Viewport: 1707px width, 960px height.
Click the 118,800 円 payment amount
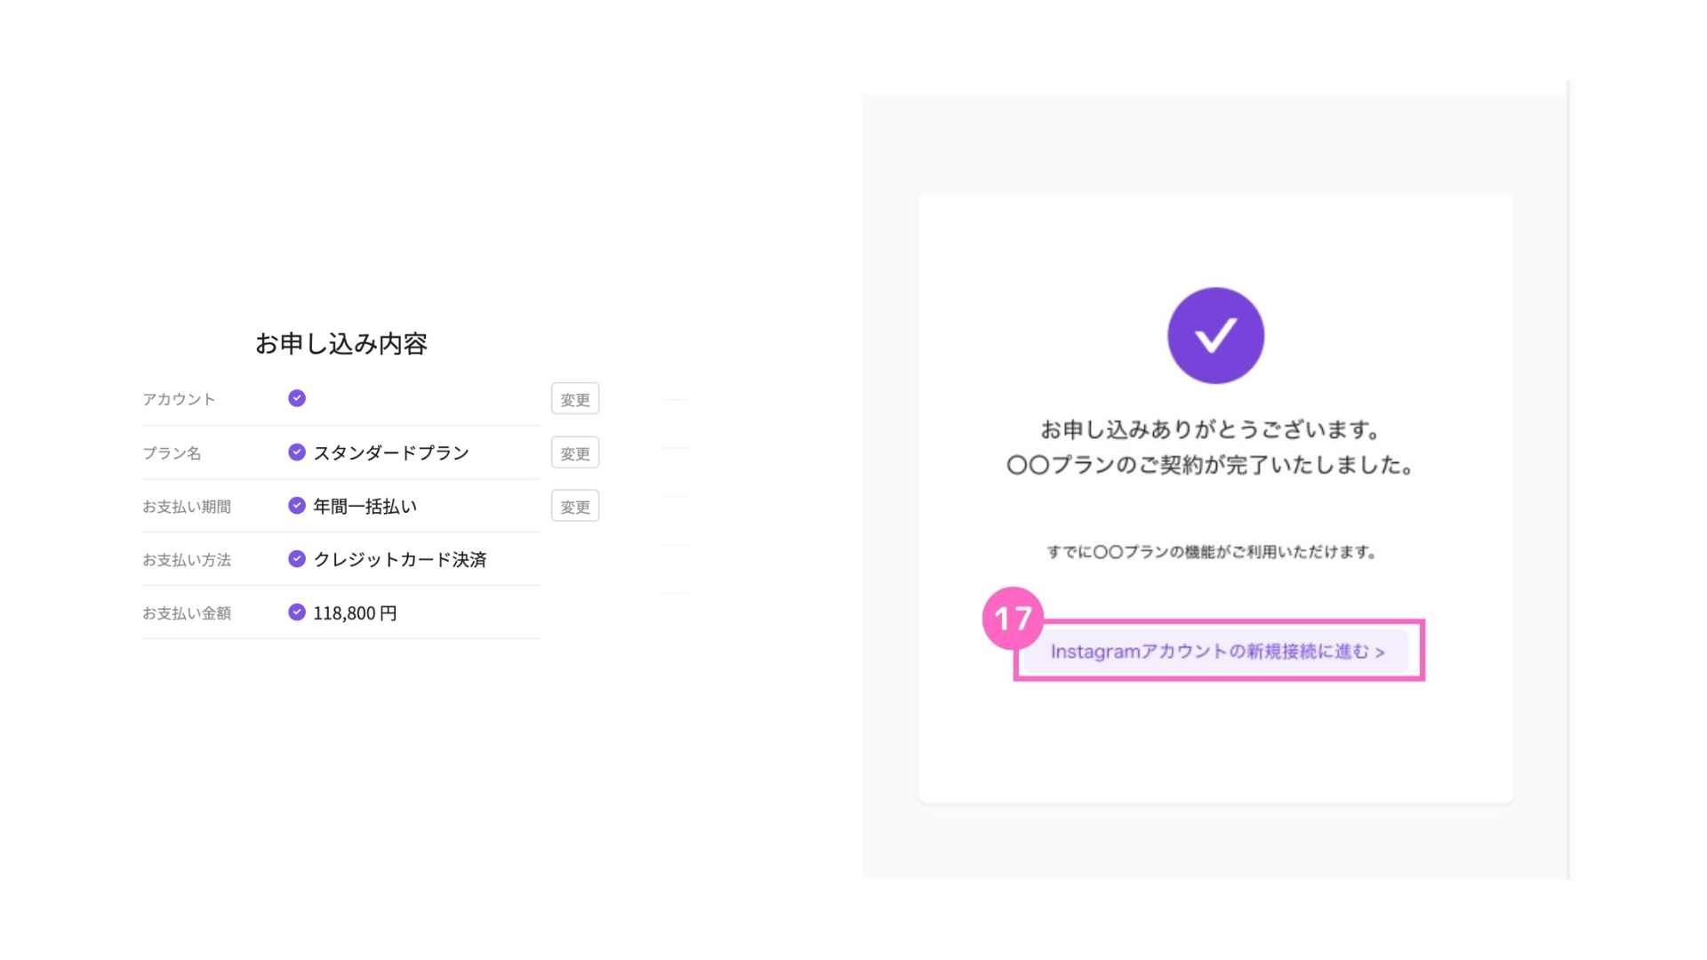tap(355, 613)
